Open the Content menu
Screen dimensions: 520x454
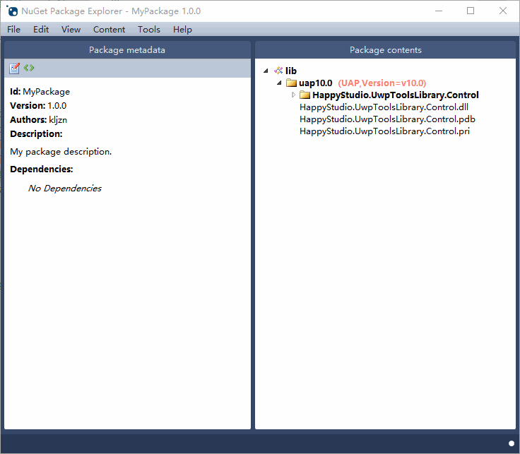tap(109, 30)
